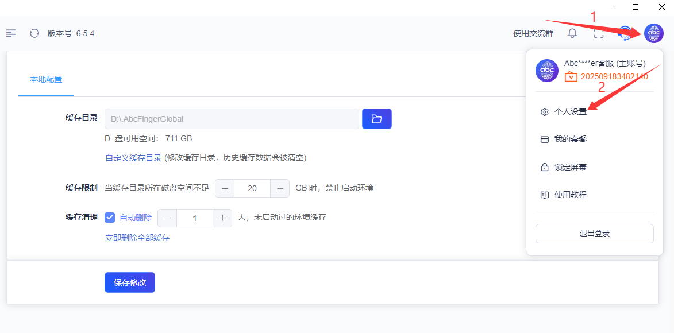Click account name Abc****er客服 (主账号)
The width and height of the screenshot is (674, 333).
(x=605, y=63)
